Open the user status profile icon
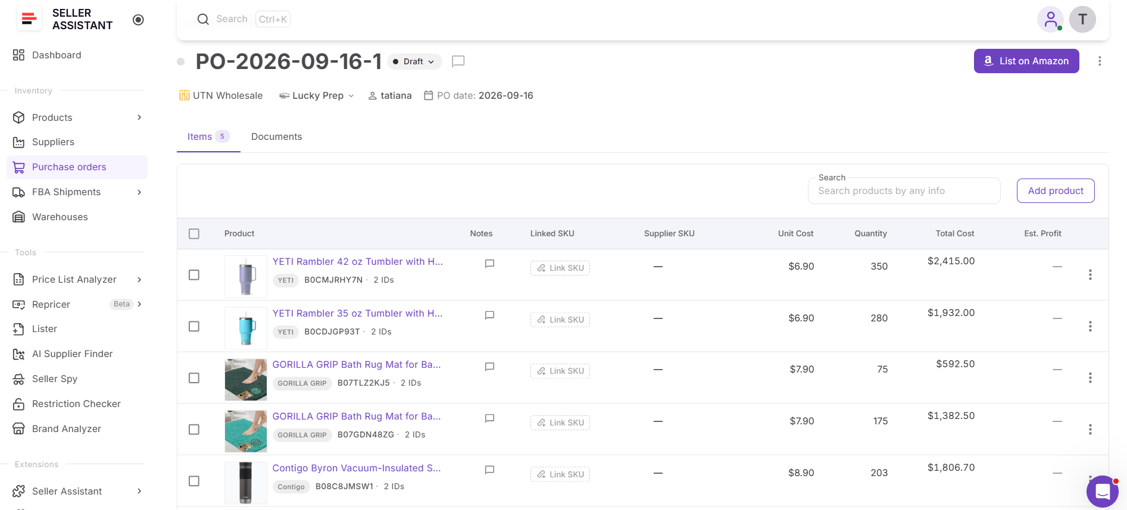Viewport: 1127px width, 510px height. (x=1051, y=19)
